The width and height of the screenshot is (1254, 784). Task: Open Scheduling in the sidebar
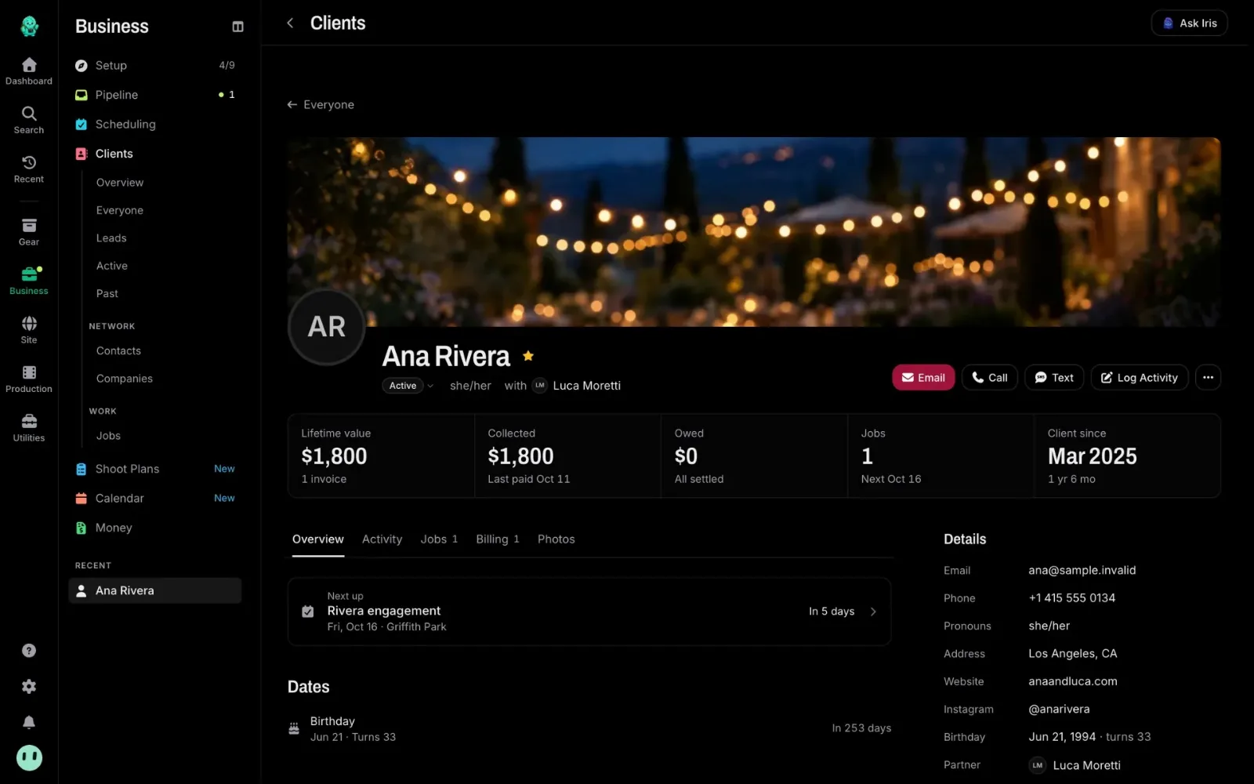click(155, 124)
